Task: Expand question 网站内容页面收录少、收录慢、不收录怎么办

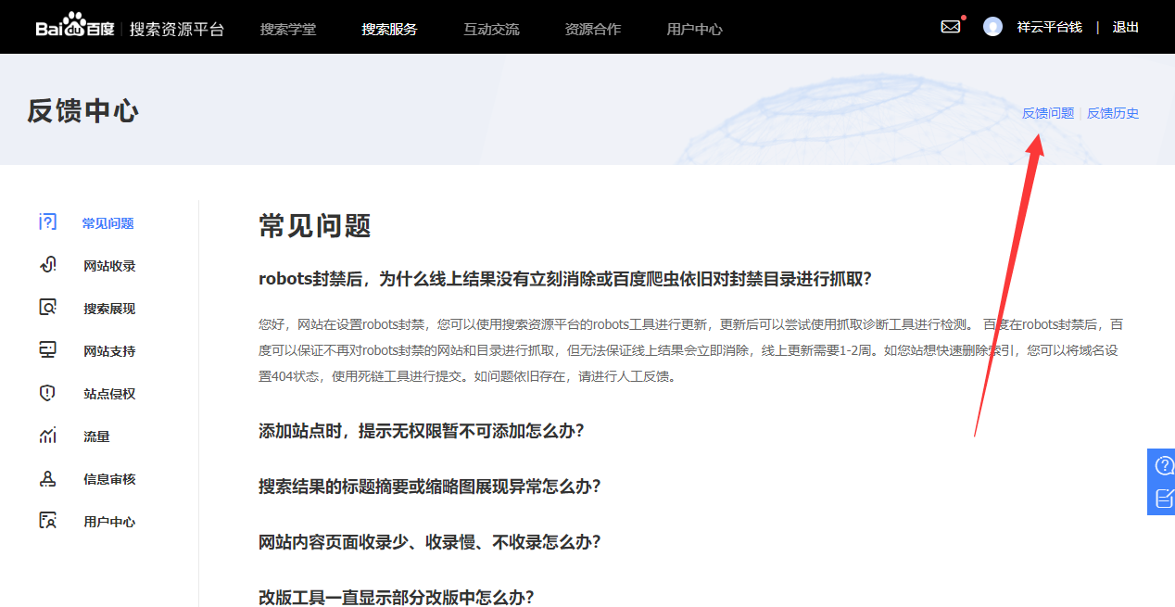Action: (x=429, y=542)
